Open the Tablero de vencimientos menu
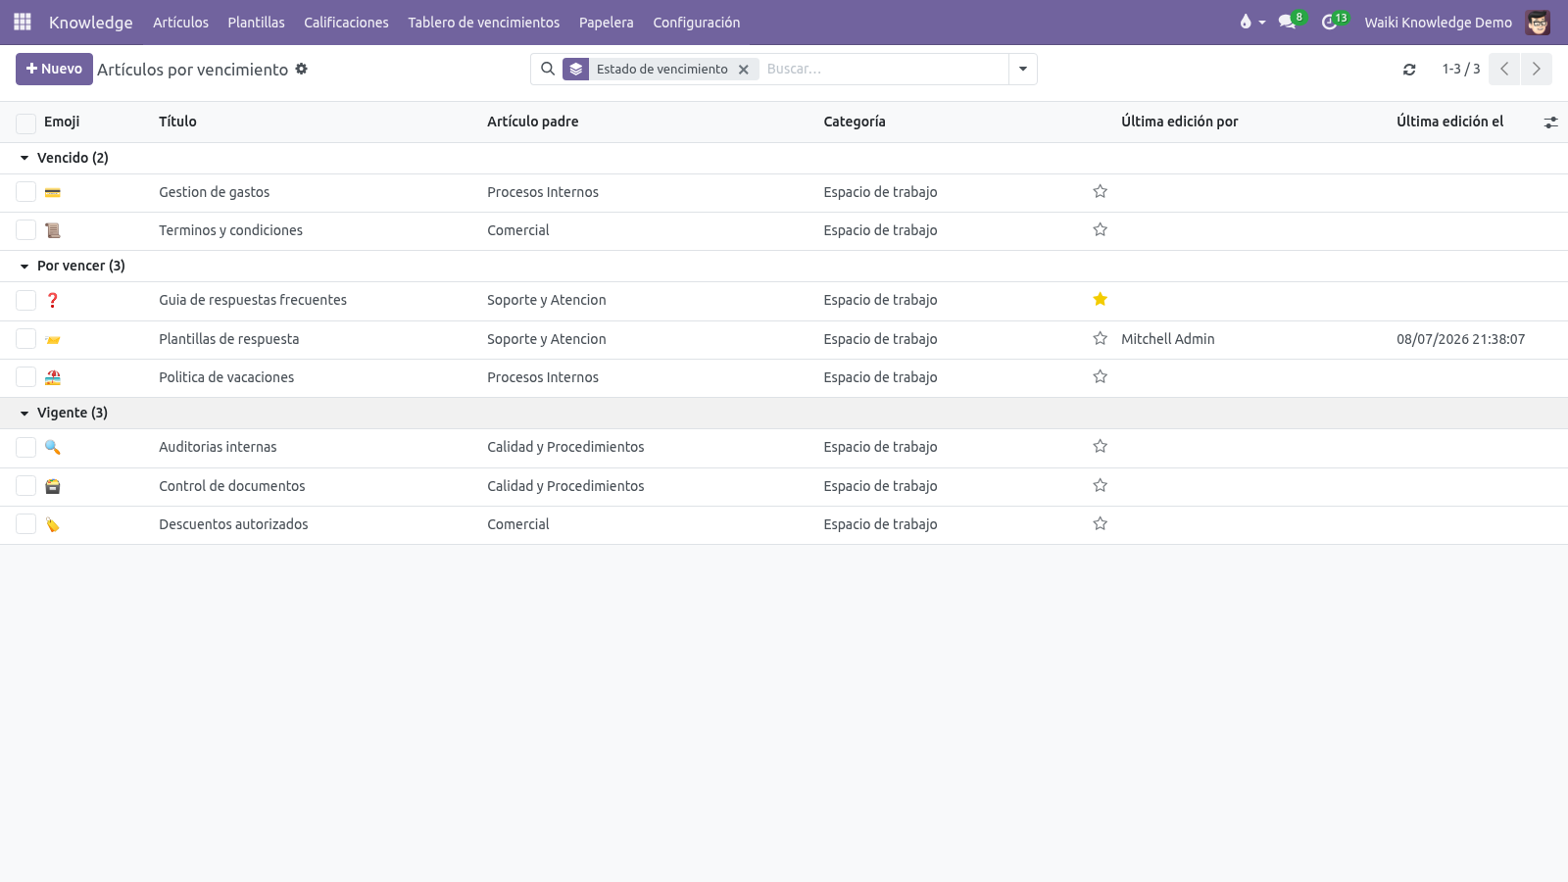 click(x=484, y=23)
